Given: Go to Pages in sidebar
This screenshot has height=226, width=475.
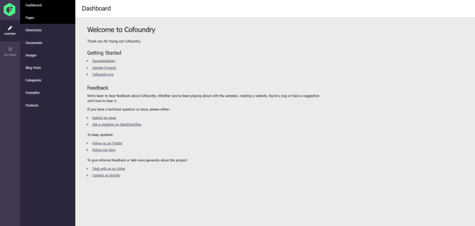Looking at the screenshot, I should [x=30, y=18].
